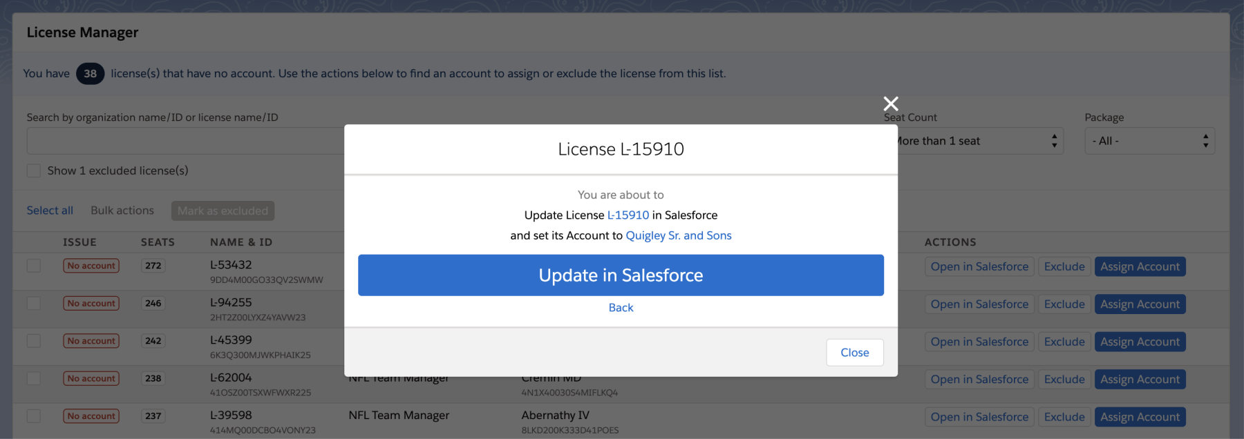Viewport: 1244px width, 439px height.
Task: Check the row checkbox for L-62004
Action: coord(33,379)
